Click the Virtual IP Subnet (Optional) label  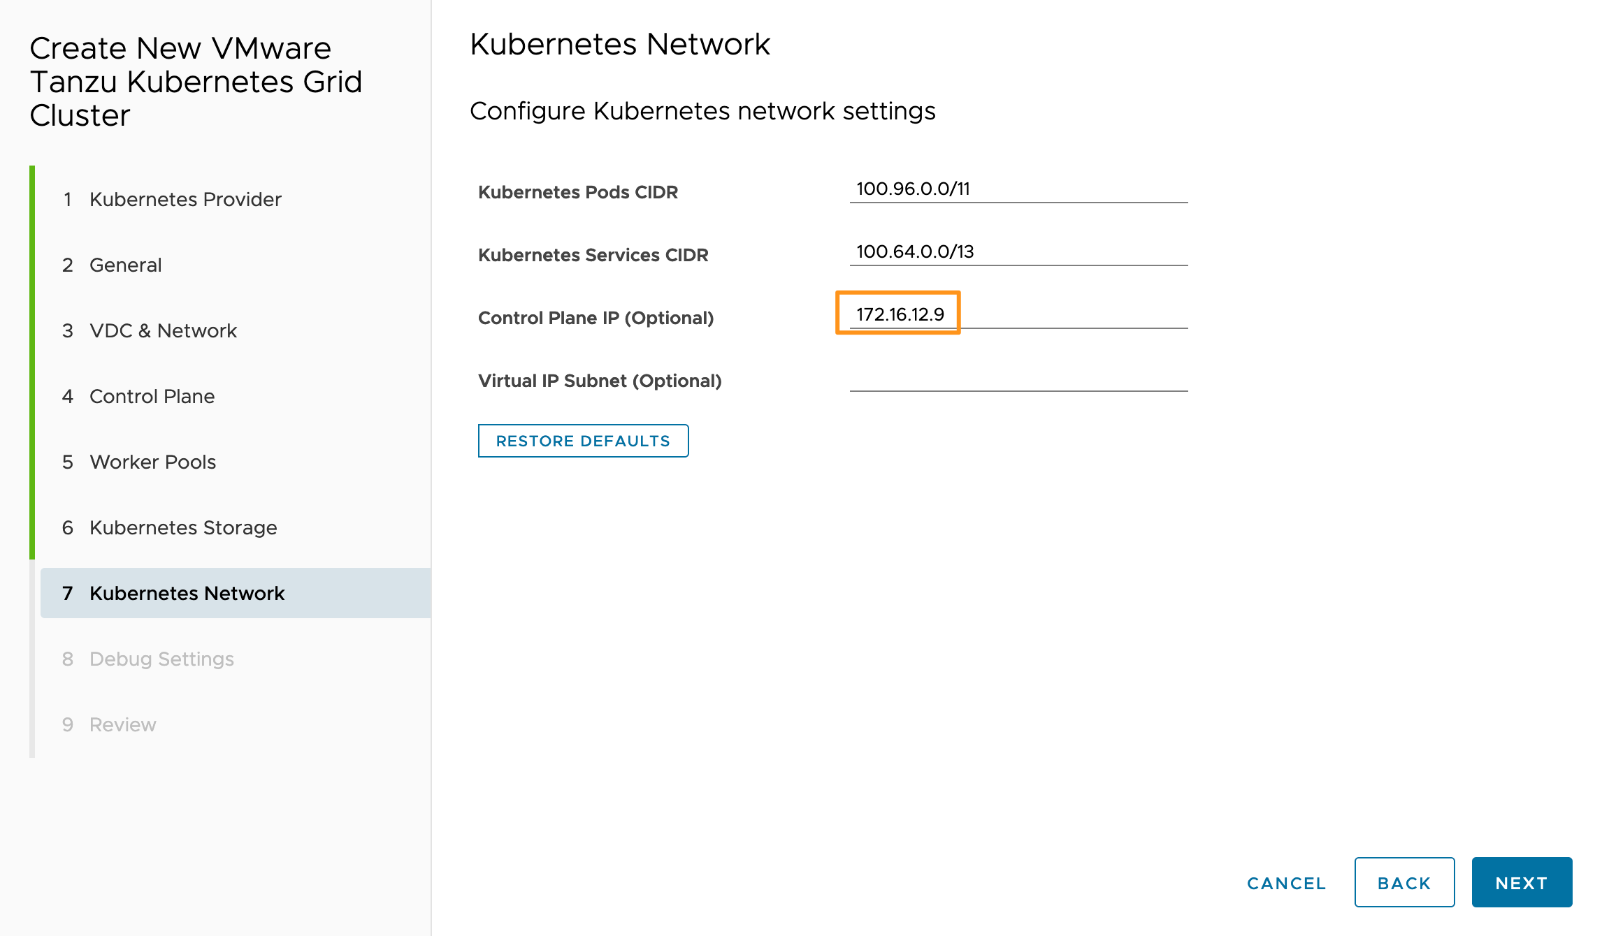point(600,381)
